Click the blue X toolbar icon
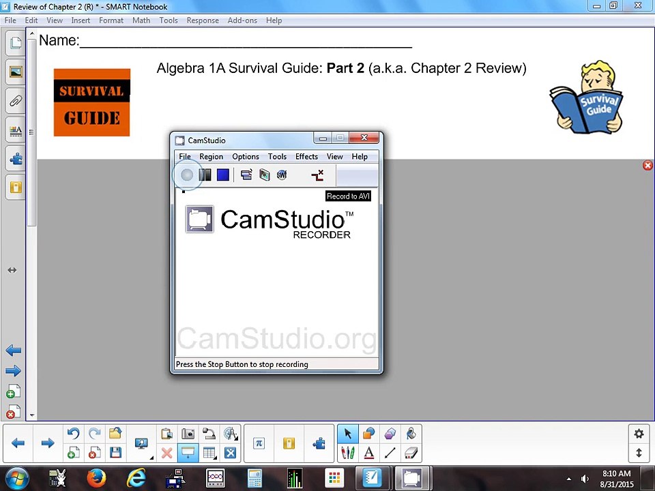The image size is (655, 491). pyautogui.click(x=230, y=453)
